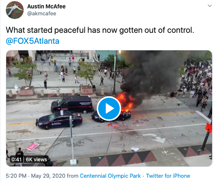Click the pink sign lying on the street
The width and height of the screenshot is (215, 181).
click(x=33, y=146)
